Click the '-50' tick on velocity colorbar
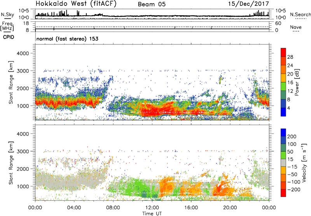Image resolution: width=311 pixels, height=216 pixels. [292, 174]
